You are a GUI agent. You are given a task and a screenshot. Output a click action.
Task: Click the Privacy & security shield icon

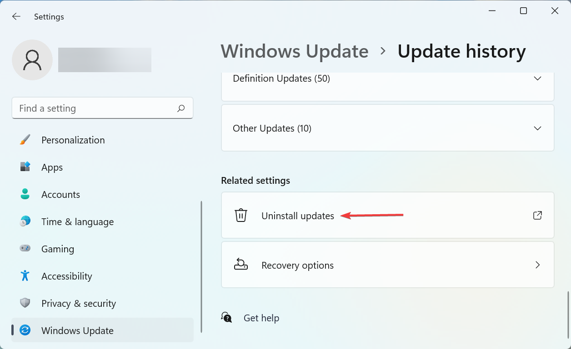click(x=25, y=303)
